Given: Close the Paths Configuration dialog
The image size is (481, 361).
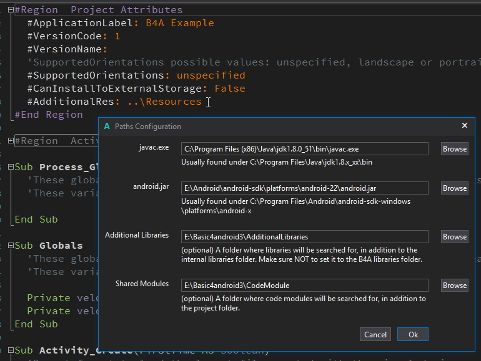Looking at the screenshot, I should click(x=464, y=126).
